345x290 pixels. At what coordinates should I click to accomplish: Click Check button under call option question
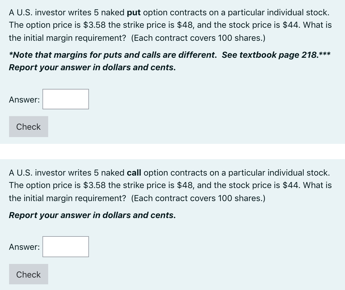[x=29, y=274]
